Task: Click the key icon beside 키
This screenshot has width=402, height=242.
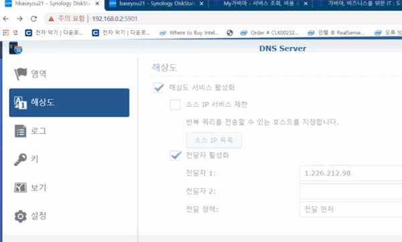Action: (20, 160)
